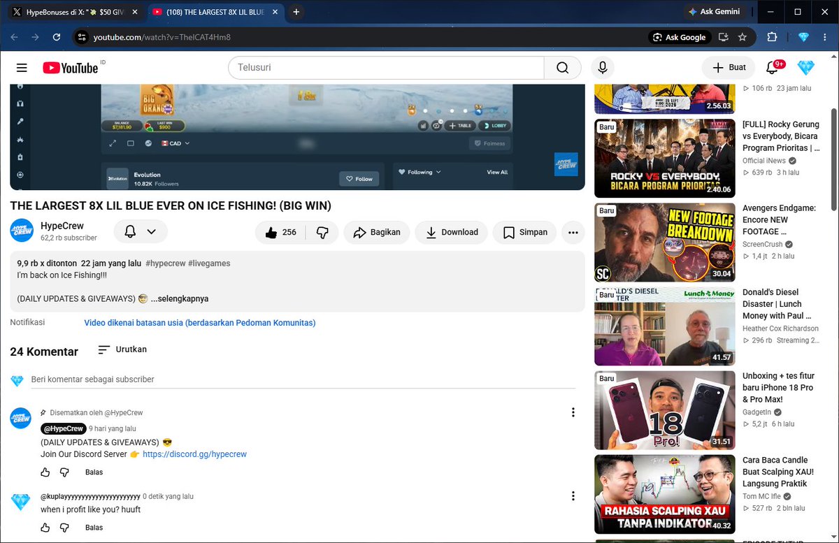This screenshot has height=543, width=839.
Task: Dislike the kuplayyyy comment
Action: pos(64,528)
